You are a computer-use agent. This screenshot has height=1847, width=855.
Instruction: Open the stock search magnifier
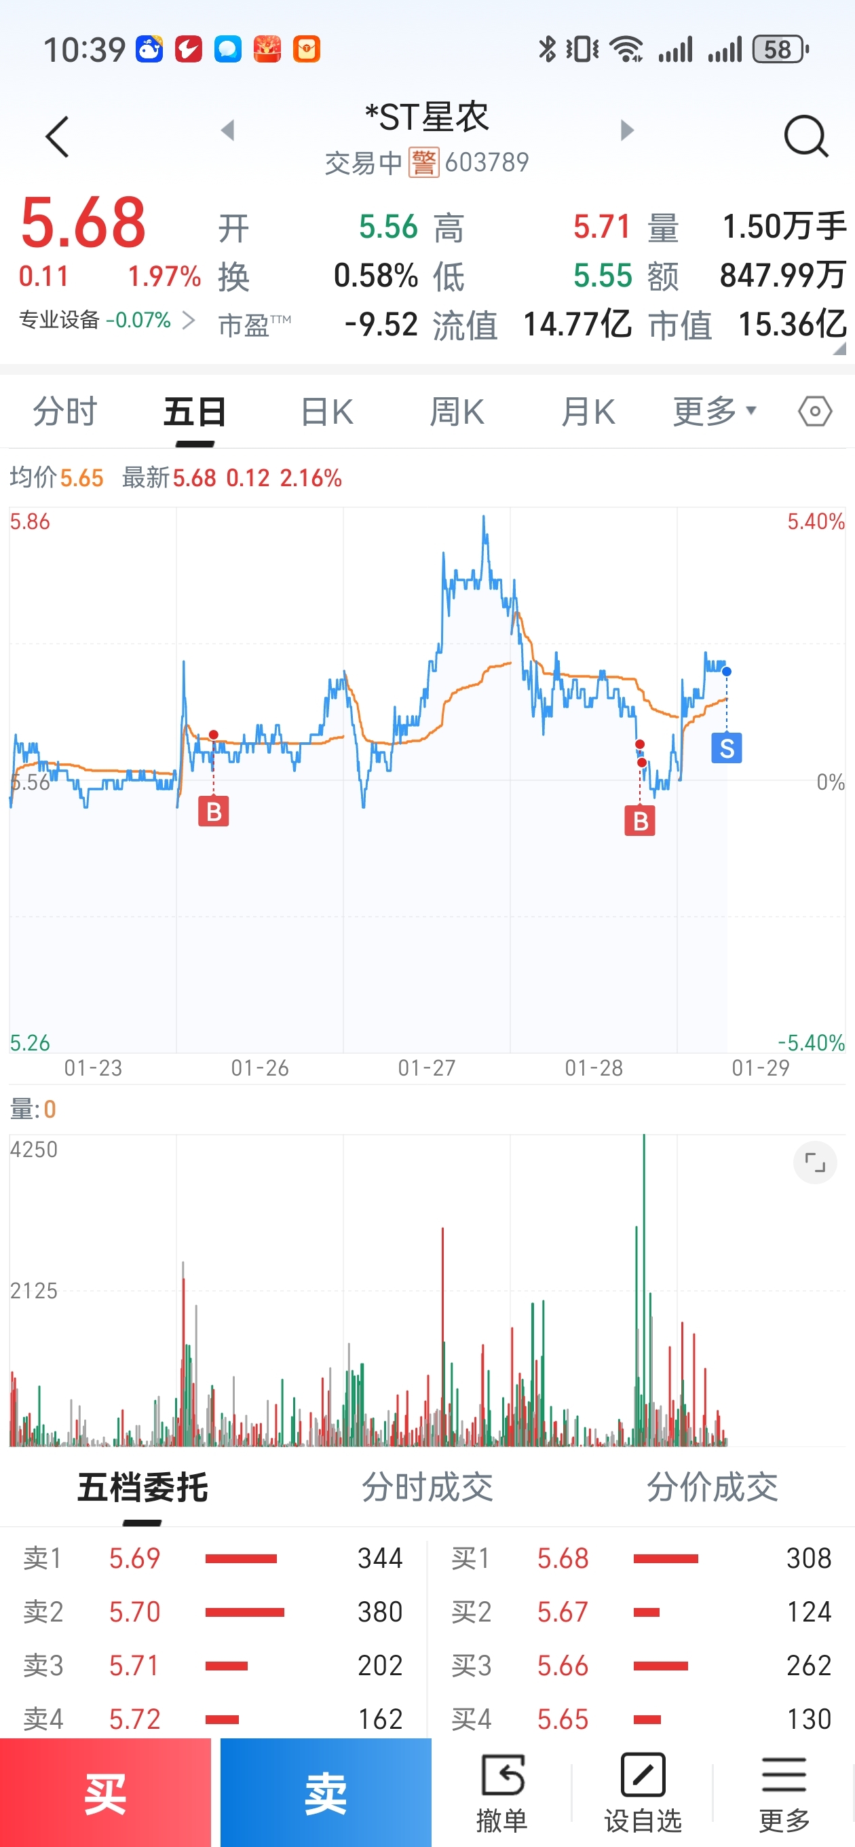[x=805, y=136]
